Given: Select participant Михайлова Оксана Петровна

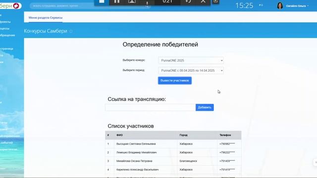Looking at the screenshot, I should coord(134,161).
